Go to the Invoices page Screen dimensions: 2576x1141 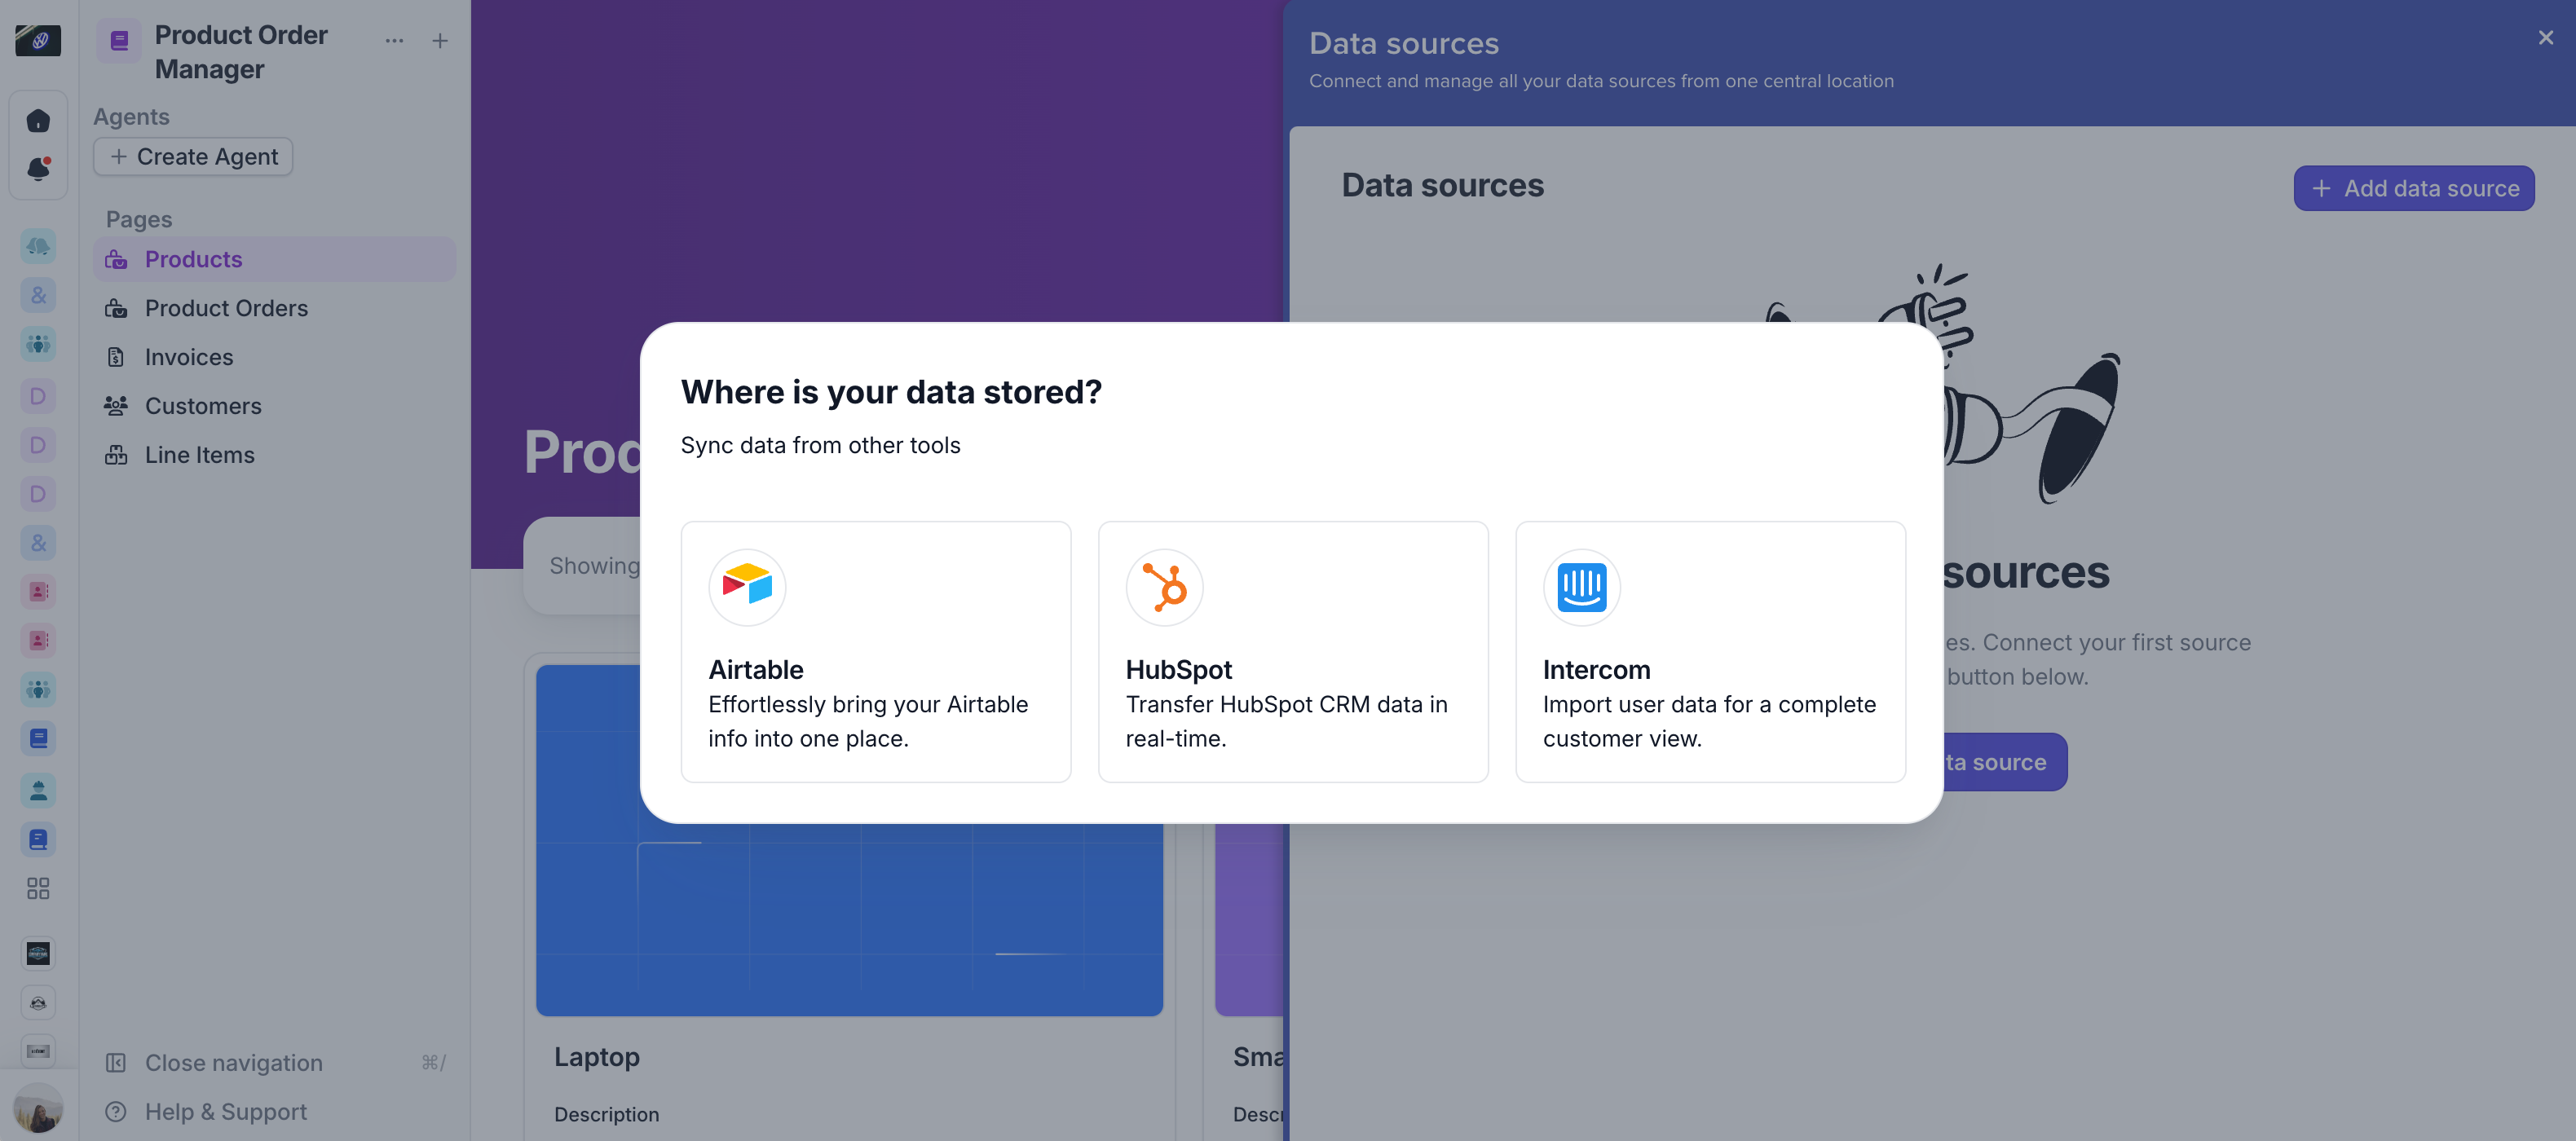[x=189, y=357]
